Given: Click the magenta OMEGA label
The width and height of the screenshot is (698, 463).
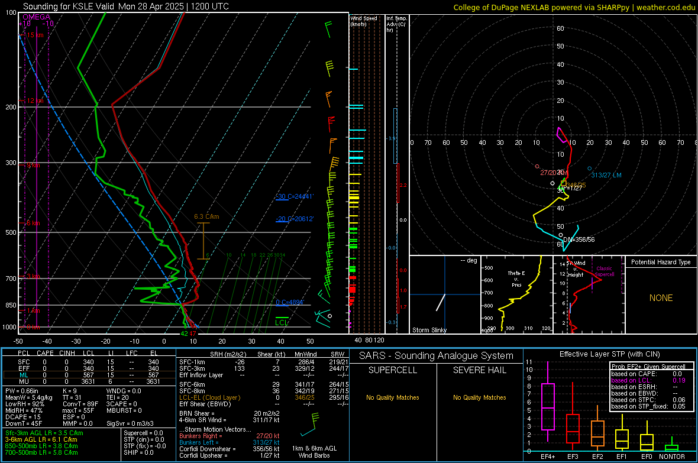Looking at the screenshot, I should click(x=36, y=17).
